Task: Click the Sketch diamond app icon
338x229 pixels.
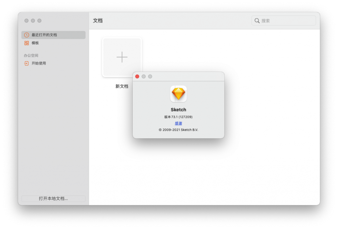Action: tap(179, 94)
